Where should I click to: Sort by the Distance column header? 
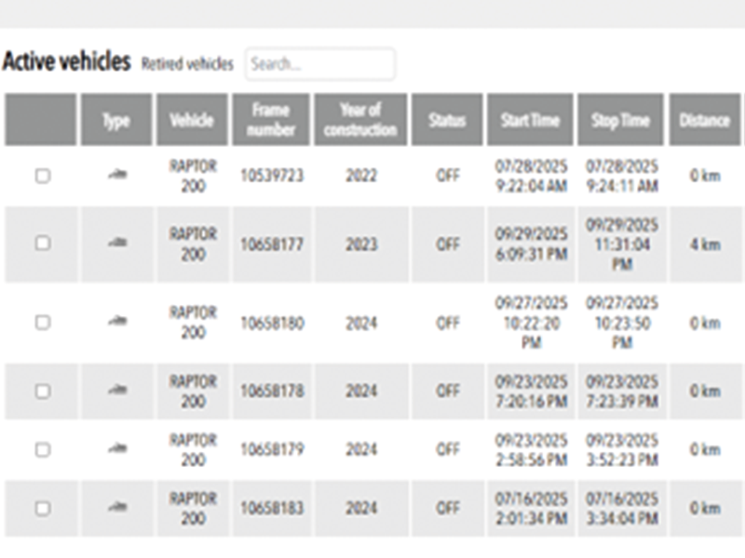point(704,120)
